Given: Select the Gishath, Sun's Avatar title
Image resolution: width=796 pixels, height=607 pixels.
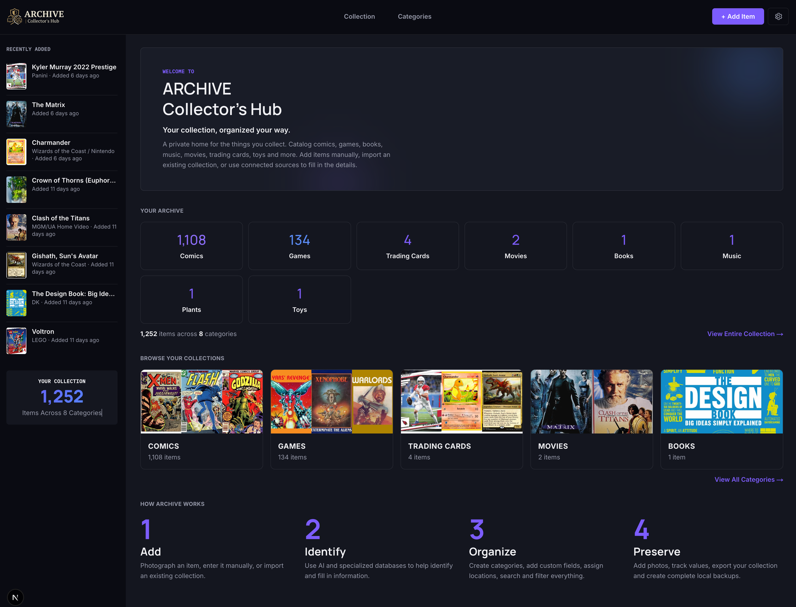Looking at the screenshot, I should [x=65, y=256].
